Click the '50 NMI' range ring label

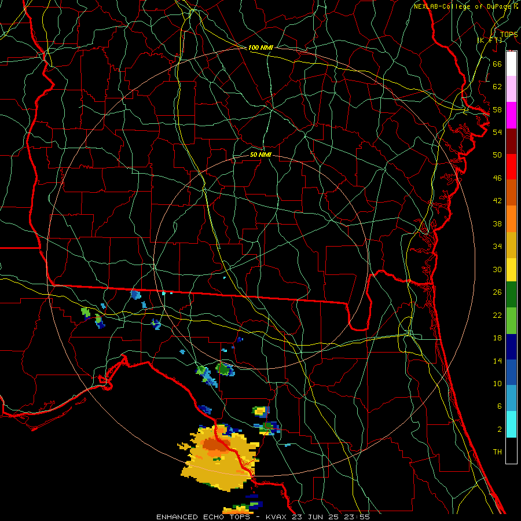[260, 155]
